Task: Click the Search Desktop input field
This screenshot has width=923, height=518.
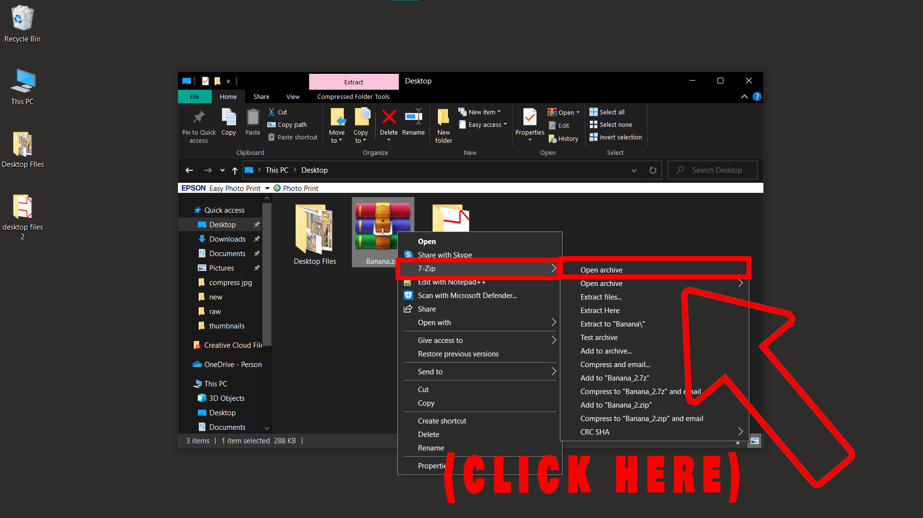Action: coord(717,170)
